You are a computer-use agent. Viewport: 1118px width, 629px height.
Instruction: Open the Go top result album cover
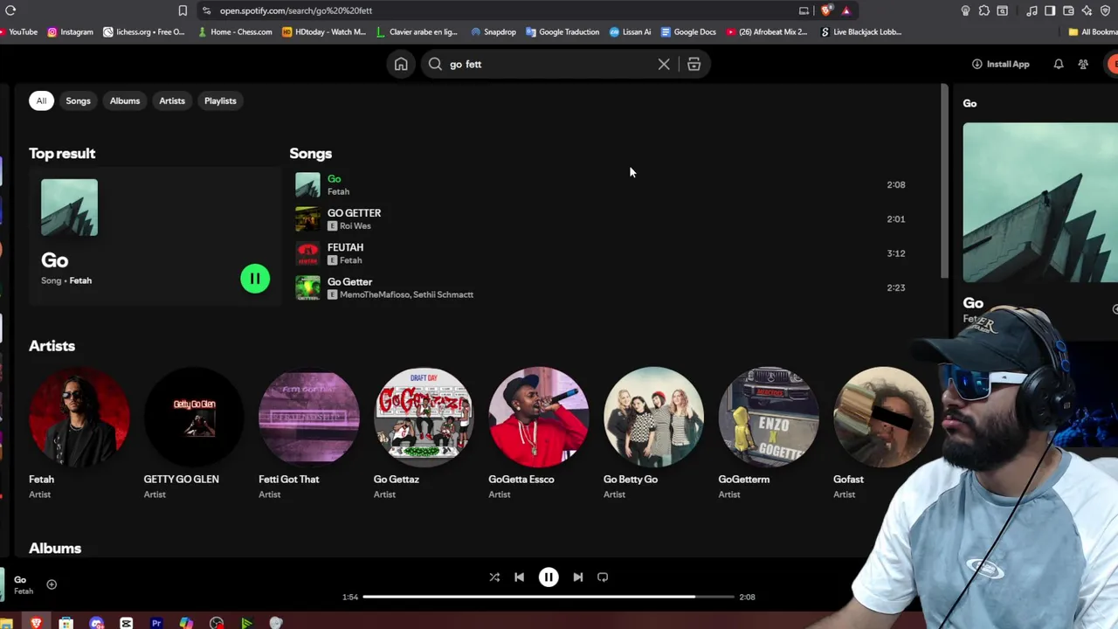pyautogui.click(x=69, y=207)
